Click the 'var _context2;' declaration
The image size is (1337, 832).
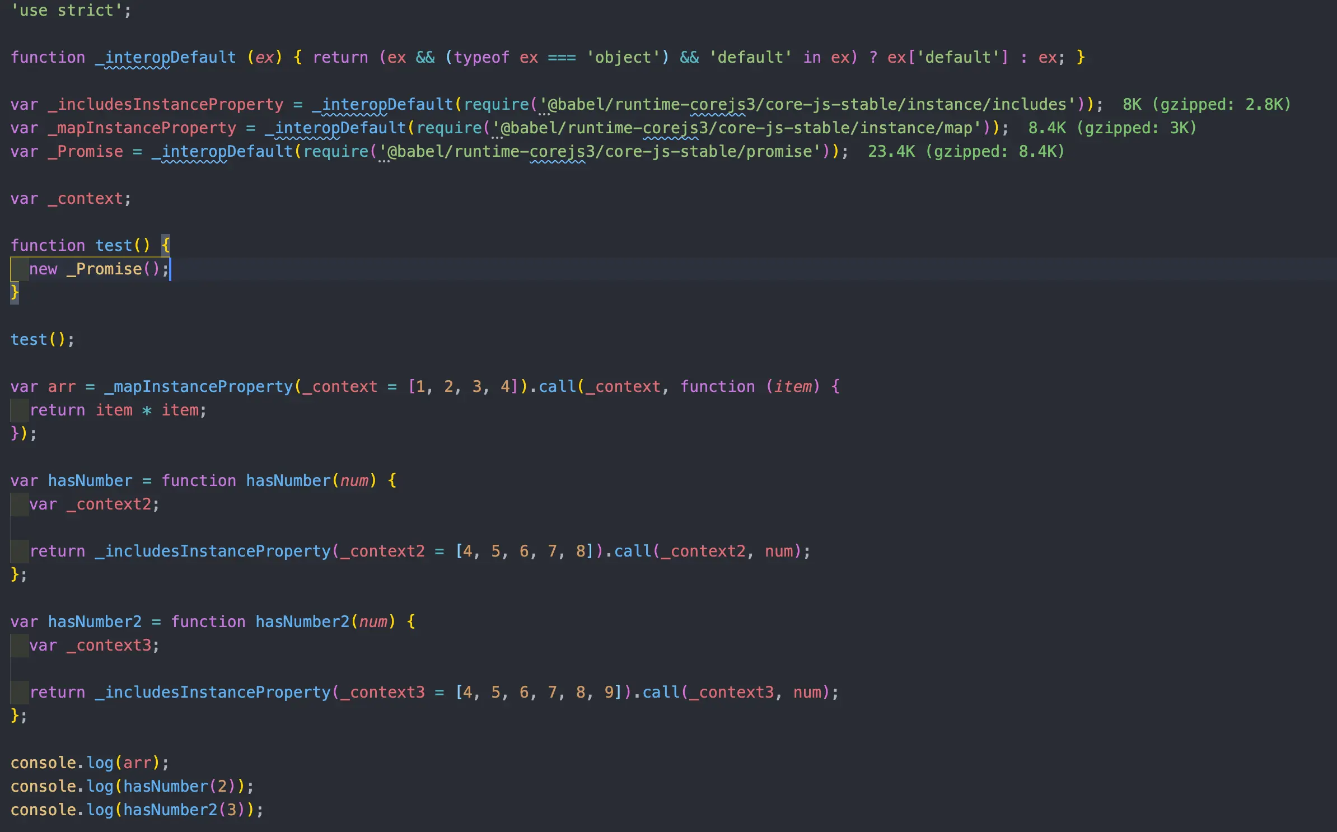tap(94, 504)
